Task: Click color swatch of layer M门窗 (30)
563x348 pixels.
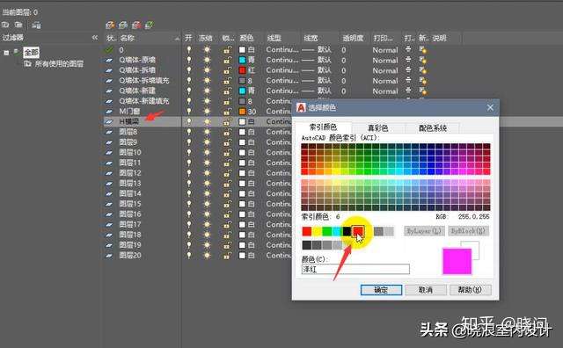Action: (243, 112)
